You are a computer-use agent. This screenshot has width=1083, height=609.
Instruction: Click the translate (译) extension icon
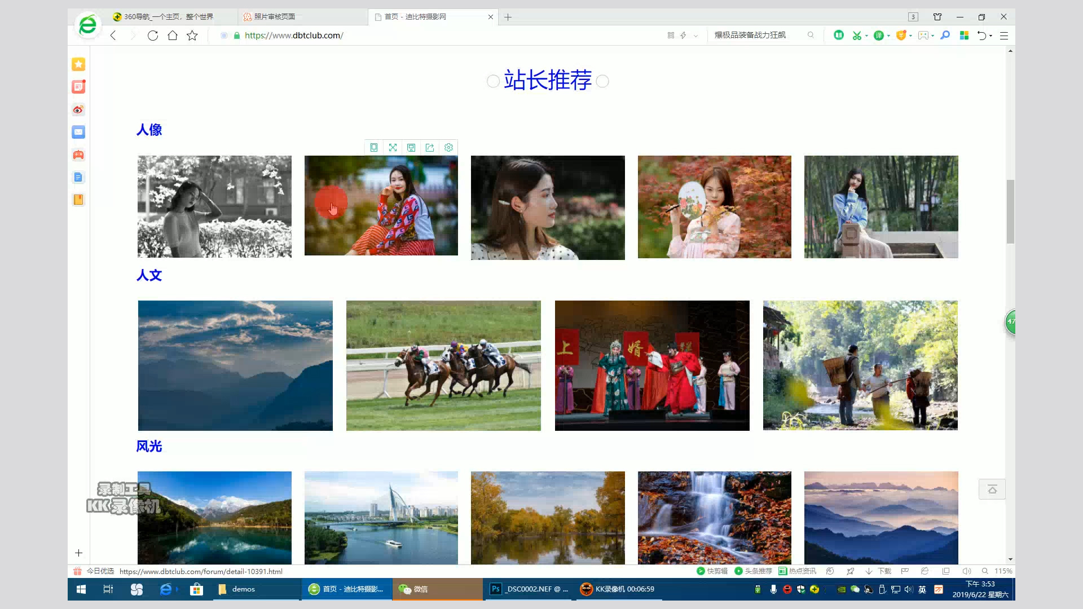(x=878, y=36)
